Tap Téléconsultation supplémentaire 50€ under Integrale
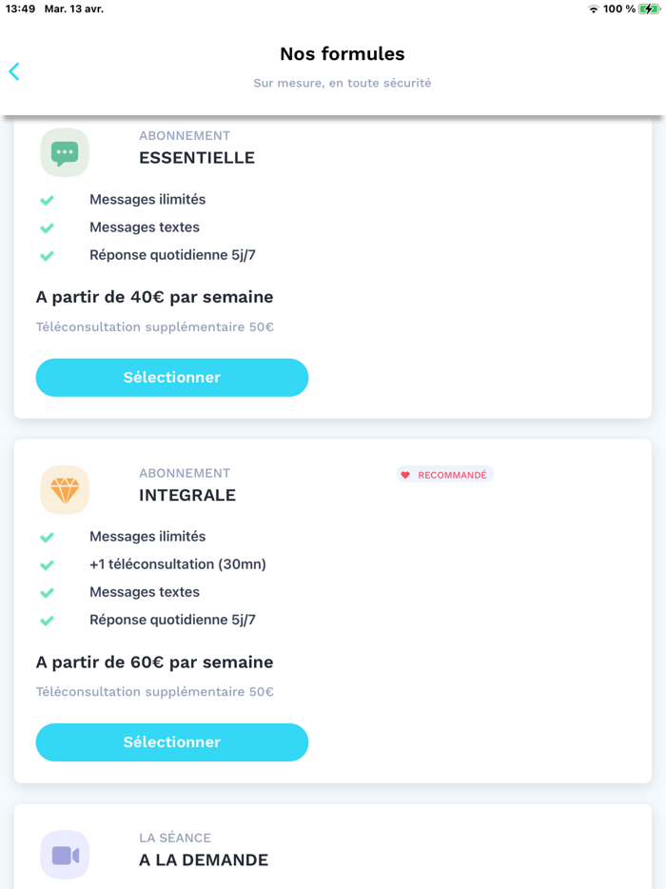This screenshot has width=666, height=889. coord(154,692)
